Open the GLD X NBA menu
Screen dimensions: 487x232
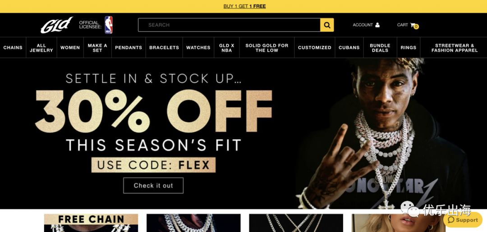click(227, 47)
